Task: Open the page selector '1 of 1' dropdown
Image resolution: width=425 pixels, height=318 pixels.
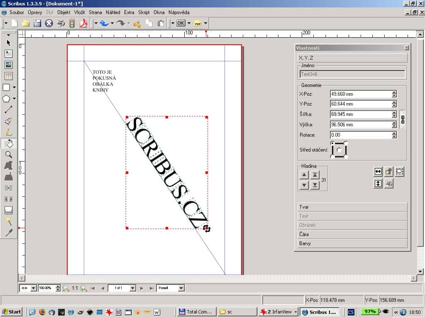Action: pyautogui.click(x=132, y=288)
